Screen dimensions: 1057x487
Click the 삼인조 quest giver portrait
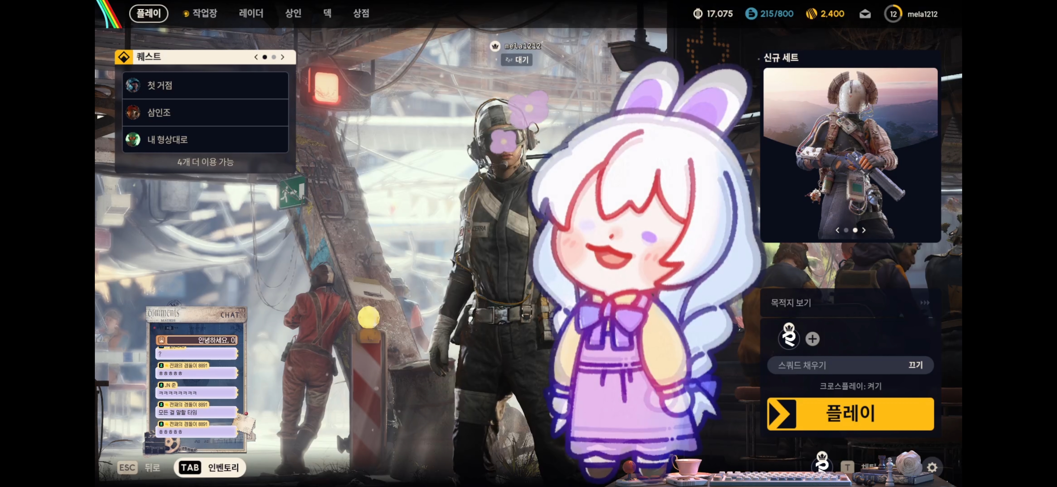[x=133, y=112]
